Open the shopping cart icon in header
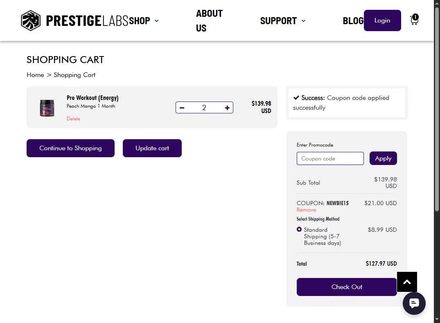This screenshot has height=323, width=440. (x=414, y=20)
